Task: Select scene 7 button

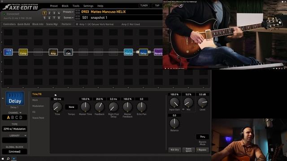Action: [54, 18]
